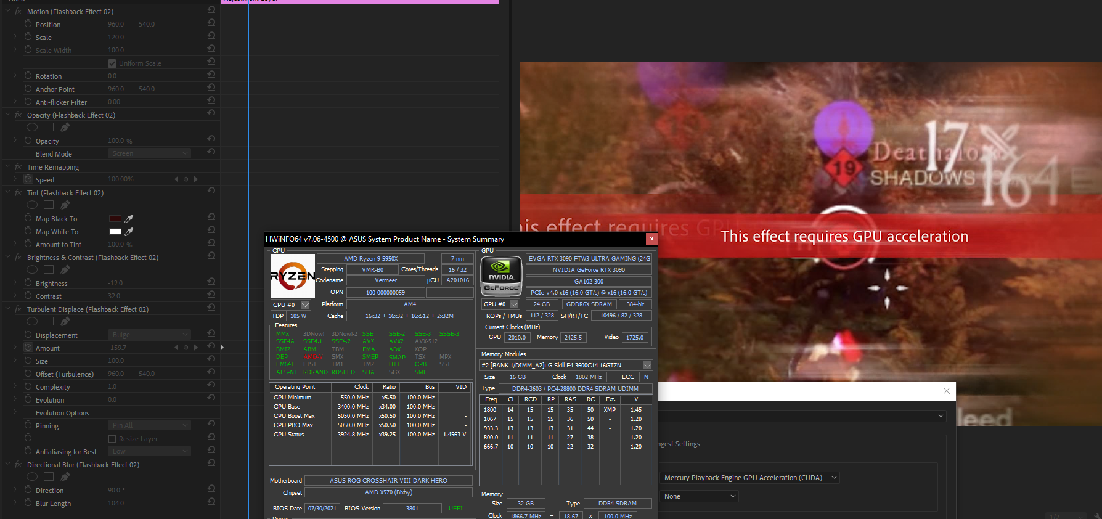Screen dimensions: 1102x519
Task: Click the Blur Length value 104.0
Action: [116, 503]
